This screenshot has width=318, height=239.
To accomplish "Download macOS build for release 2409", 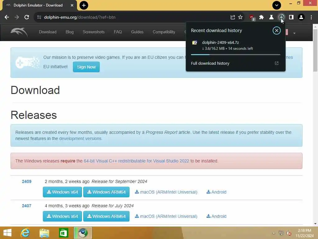I will (166, 192).
